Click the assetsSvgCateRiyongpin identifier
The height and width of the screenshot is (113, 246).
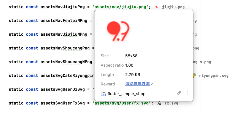(x=67, y=75)
